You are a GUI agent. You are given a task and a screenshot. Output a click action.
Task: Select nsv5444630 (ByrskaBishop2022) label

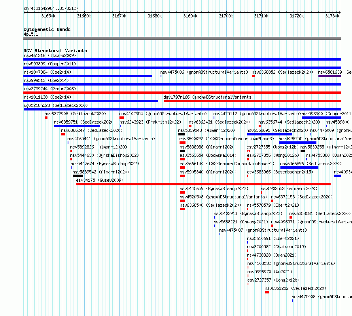tap(104, 155)
